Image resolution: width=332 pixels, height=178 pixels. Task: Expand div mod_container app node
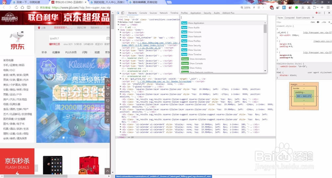tap(121, 37)
